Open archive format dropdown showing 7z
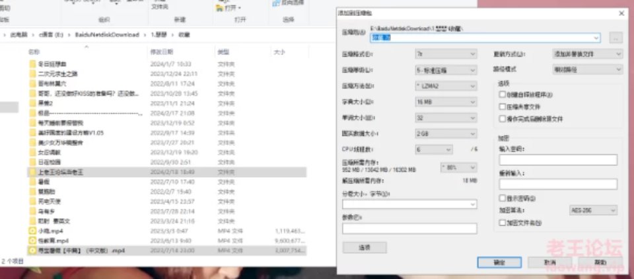Screen dimensions: 634x279 point(446,54)
